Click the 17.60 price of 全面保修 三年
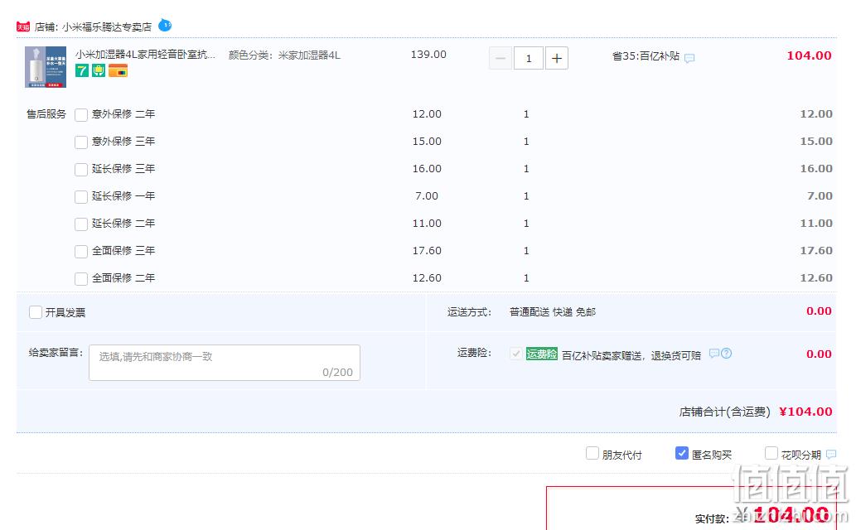The image size is (856, 530). (427, 251)
